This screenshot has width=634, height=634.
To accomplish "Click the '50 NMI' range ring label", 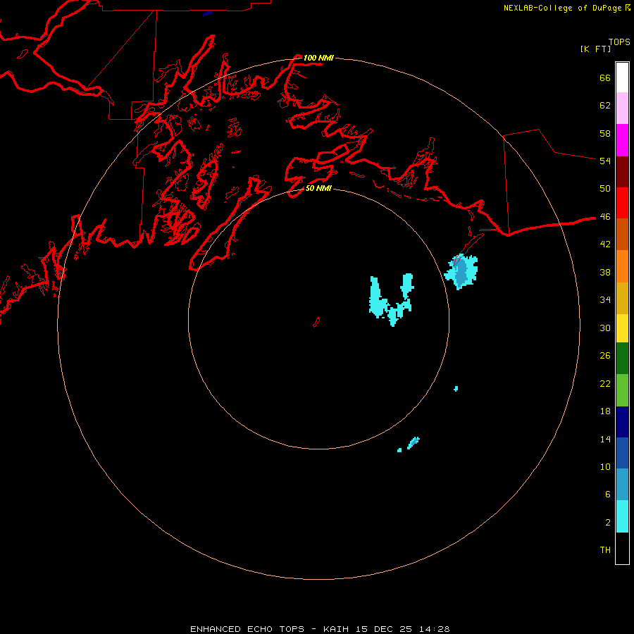I will pyautogui.click(x=318, y=188).
